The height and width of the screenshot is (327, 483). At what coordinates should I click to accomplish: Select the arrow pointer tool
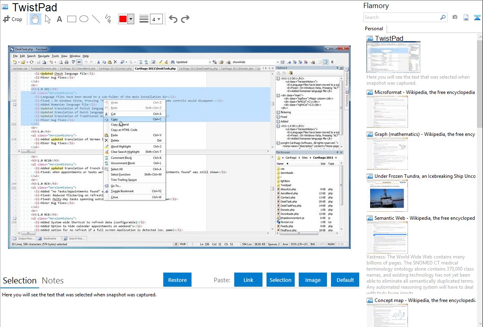[x=48, y=19]
